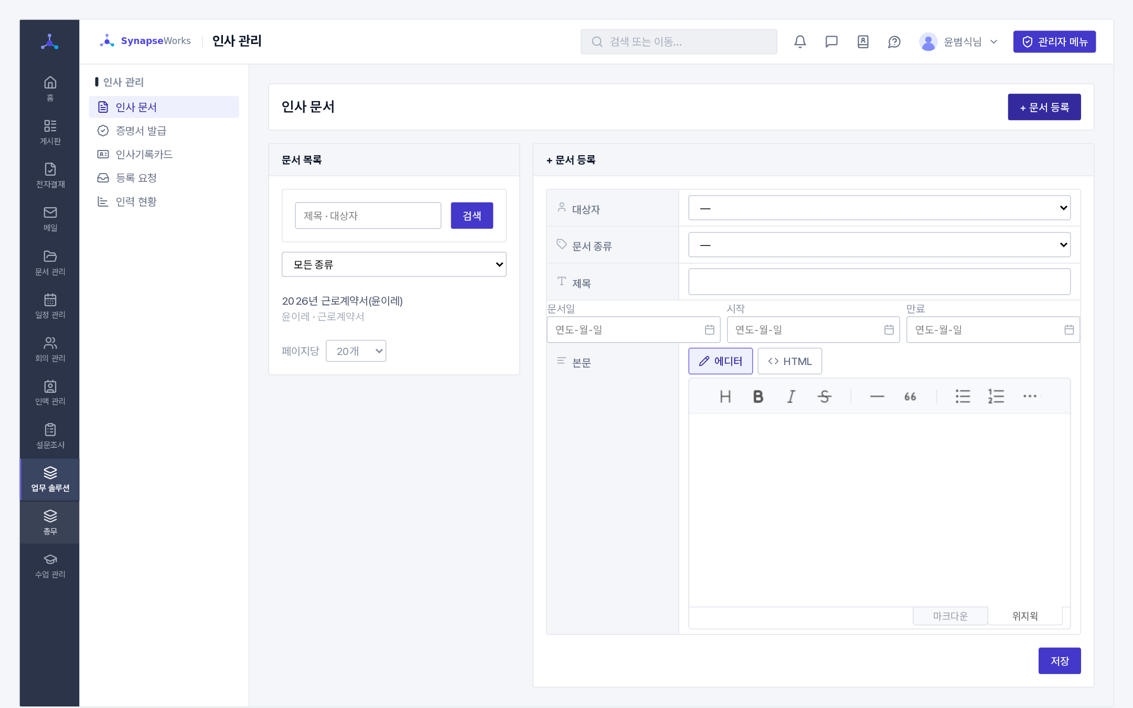Open the 모든 종류 filter dropdown

(394, 264)
